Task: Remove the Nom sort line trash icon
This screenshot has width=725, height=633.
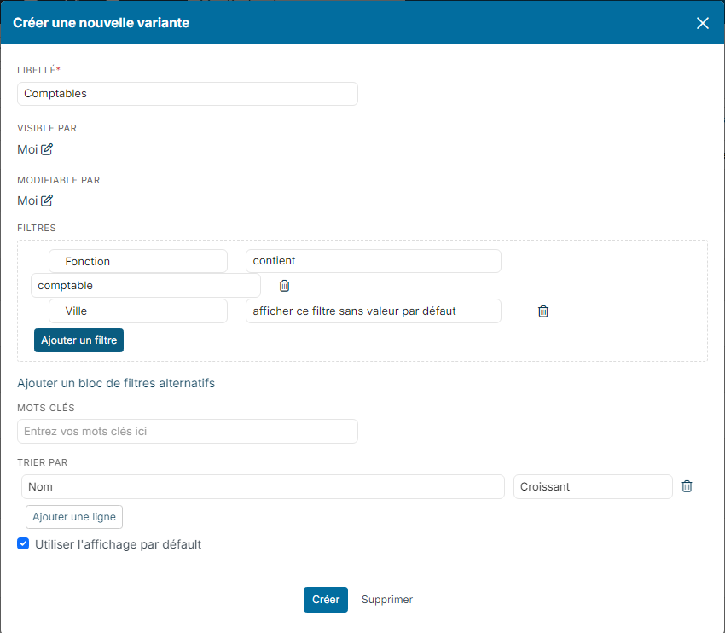Action: pyautogui.click(x=687, y=486)
